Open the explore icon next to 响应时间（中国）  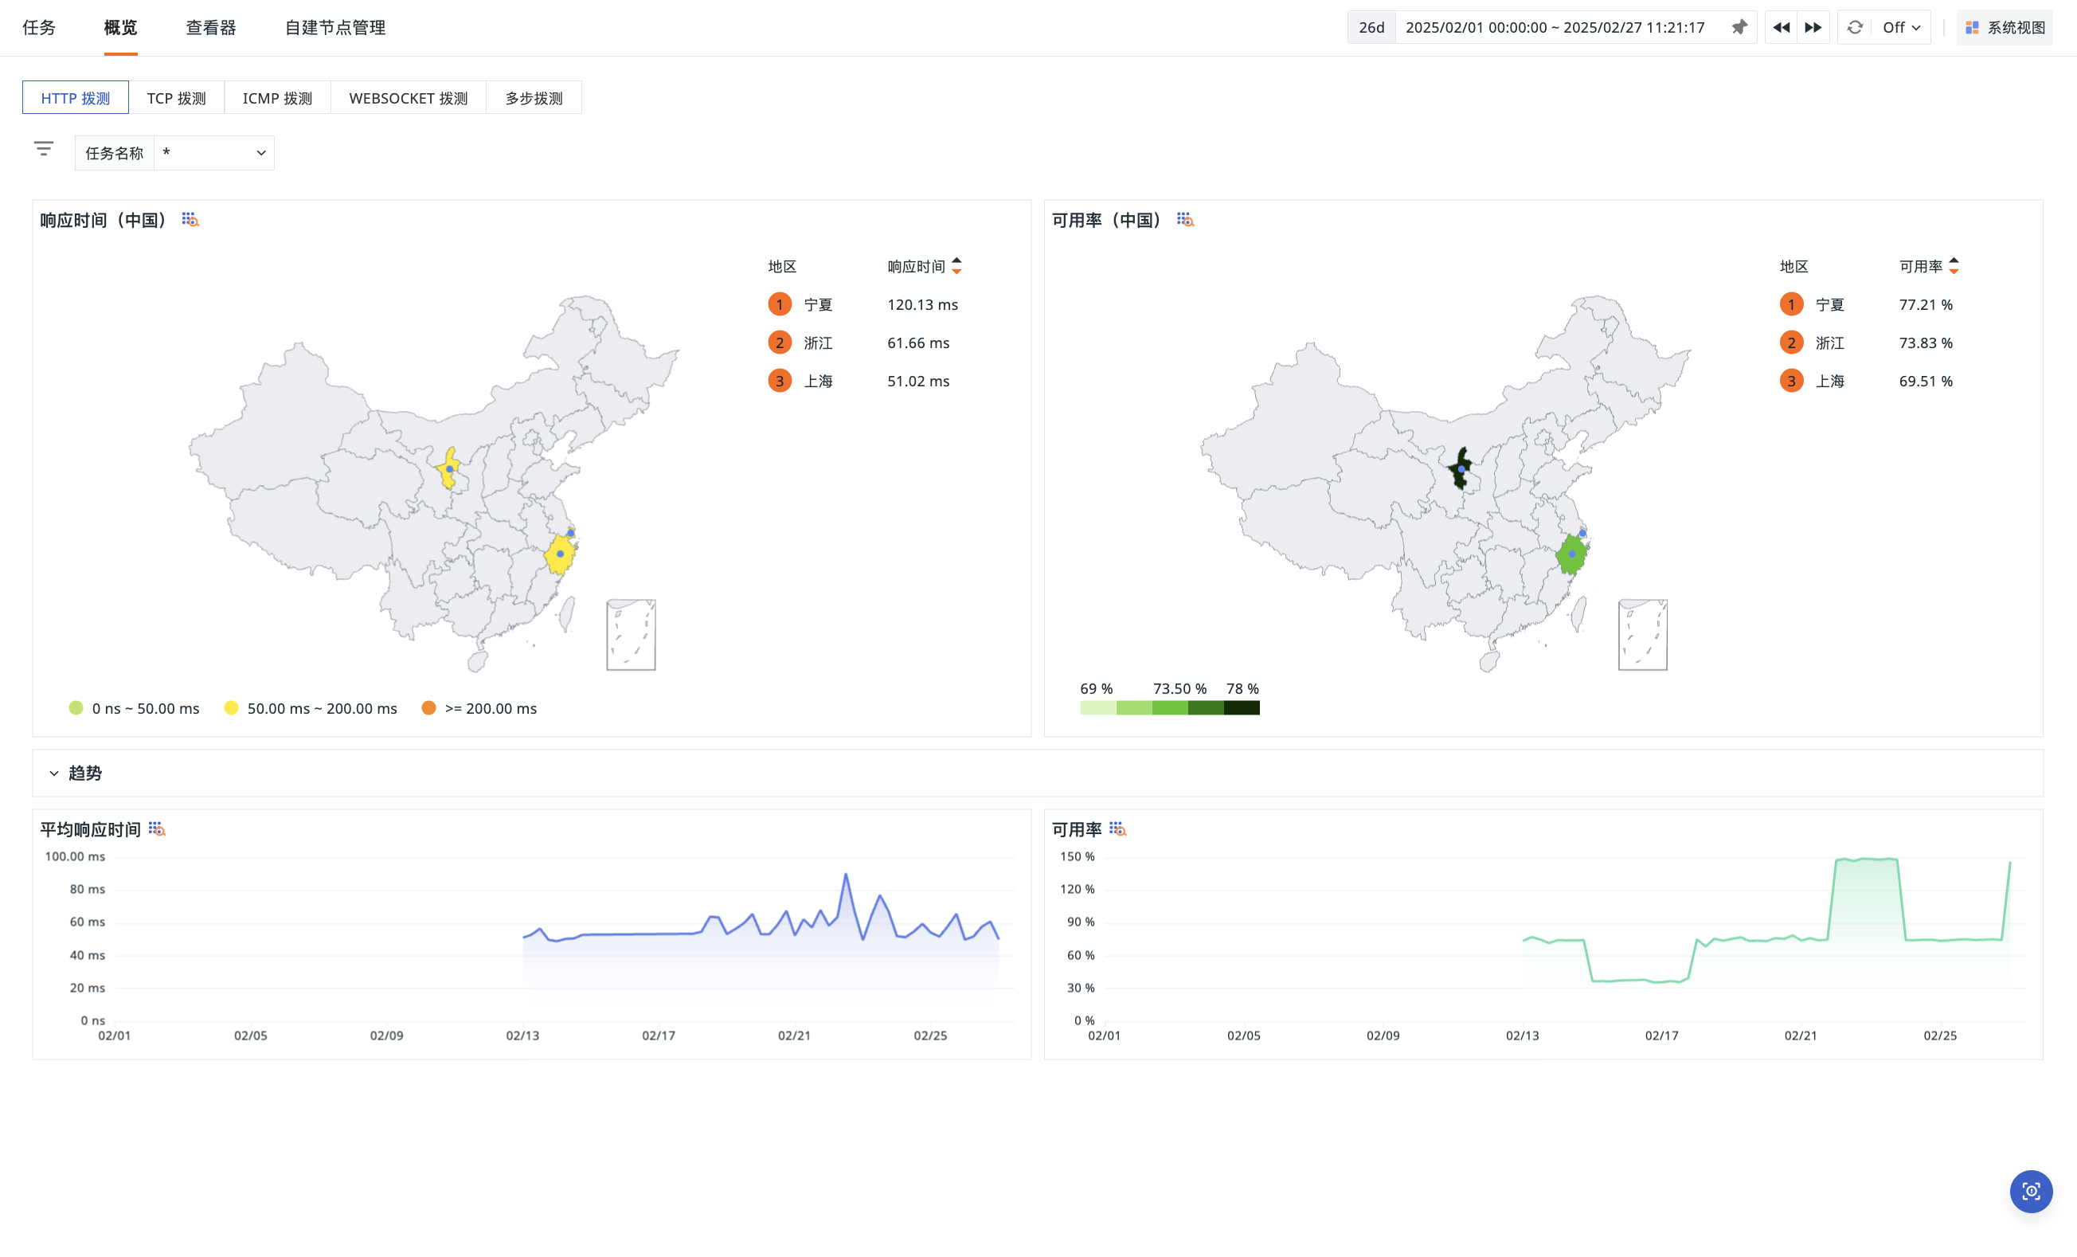point(190,220)
